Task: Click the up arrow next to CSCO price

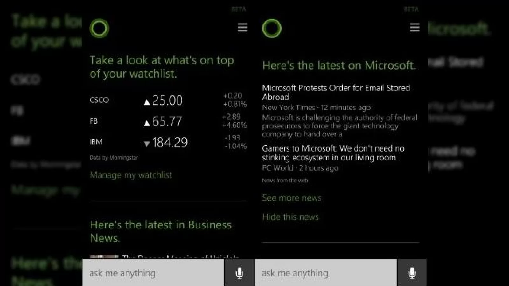Action: [x=147, y=102]
